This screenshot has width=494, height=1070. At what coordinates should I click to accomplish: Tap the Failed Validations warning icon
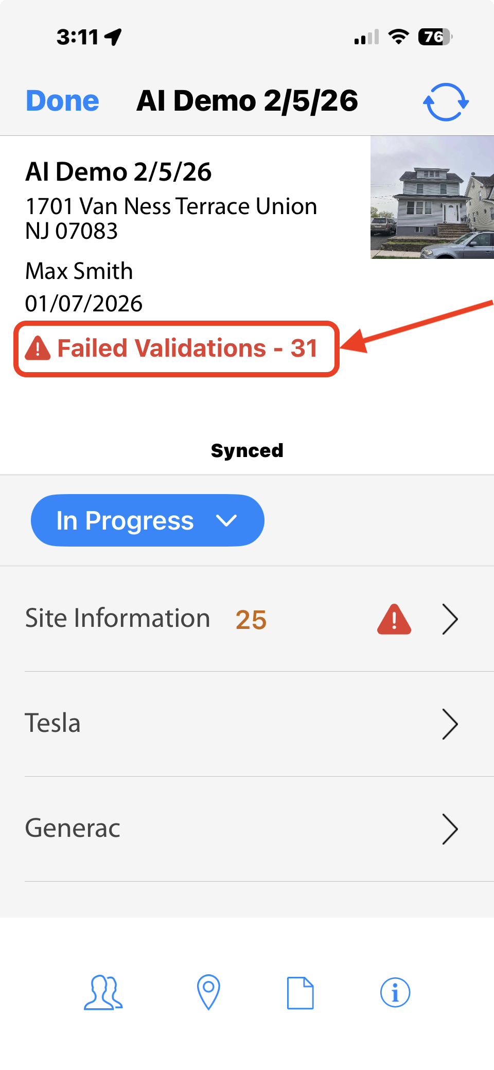click(38, 348)
